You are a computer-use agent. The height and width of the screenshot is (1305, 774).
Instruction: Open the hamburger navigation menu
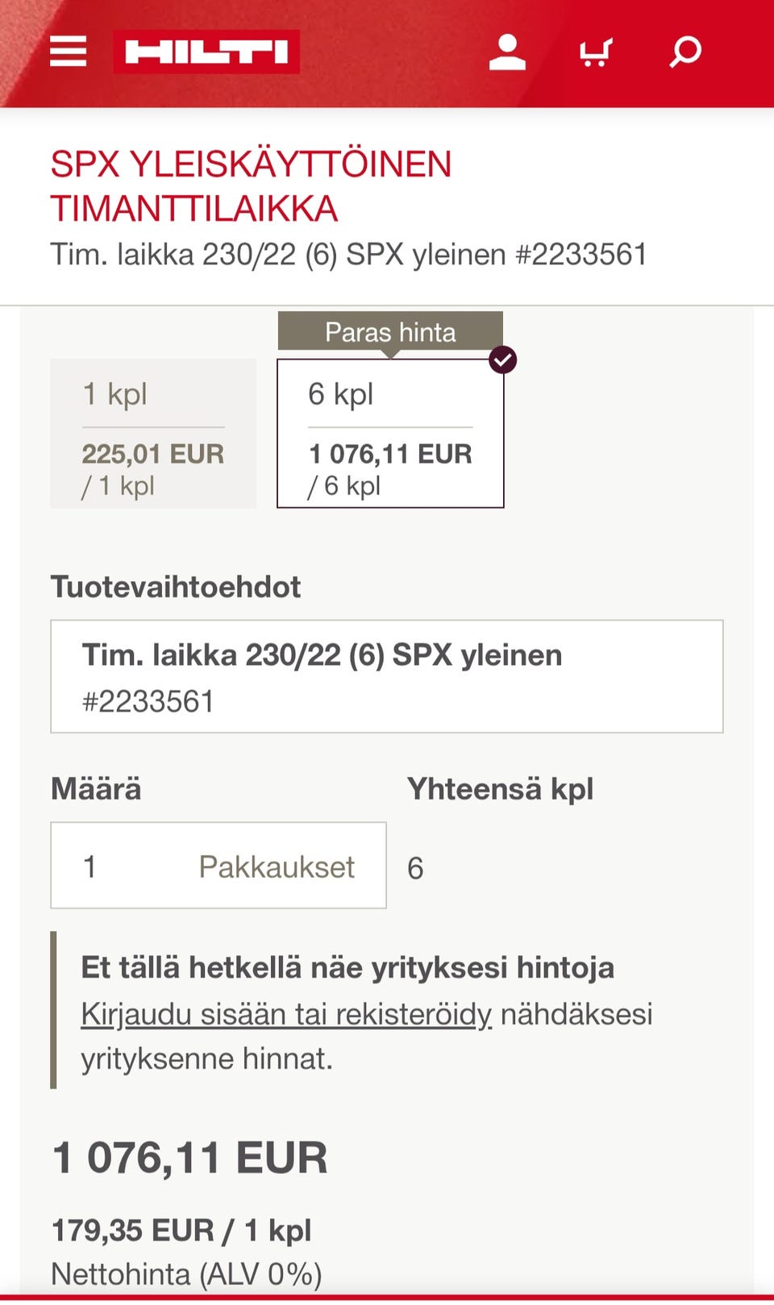coord(68,52)
